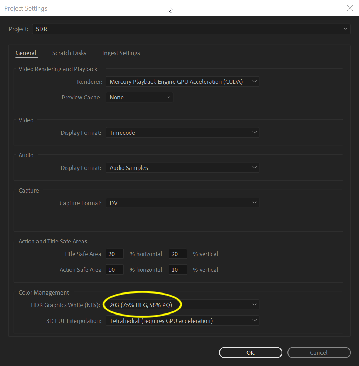
Task: Expand the 3D LUT Interpolation dropdown
Action: [182, 320]
